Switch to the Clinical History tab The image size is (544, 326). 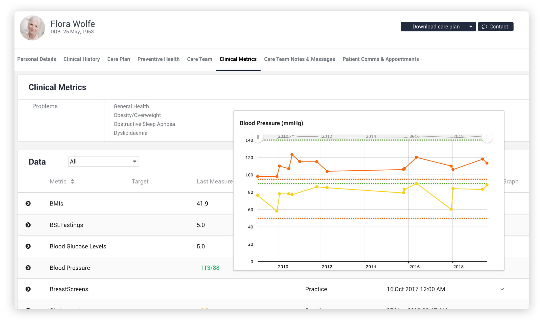coord(82,59)
